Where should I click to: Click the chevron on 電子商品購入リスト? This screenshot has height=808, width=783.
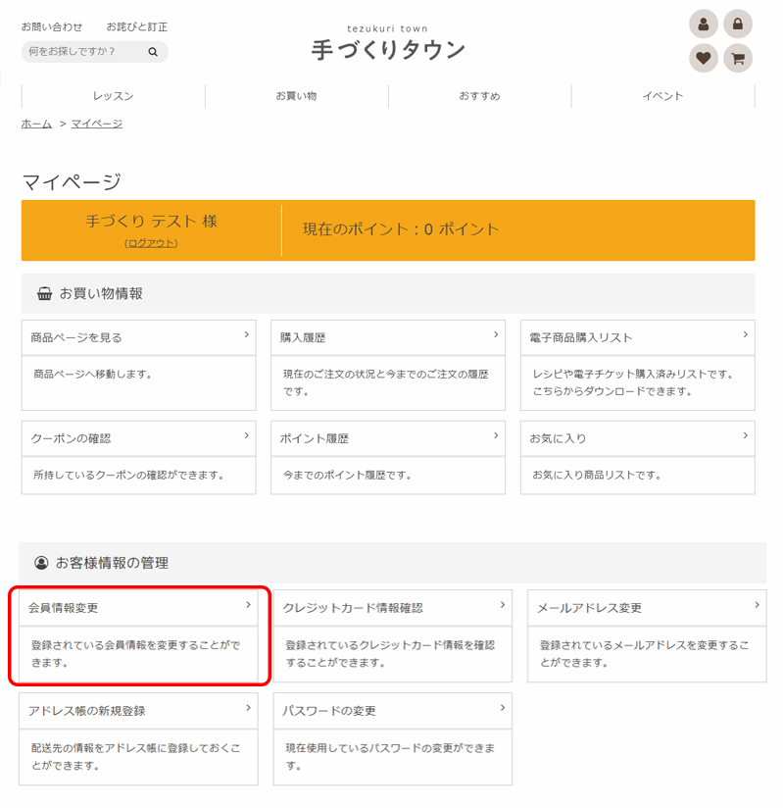(744, 335)
